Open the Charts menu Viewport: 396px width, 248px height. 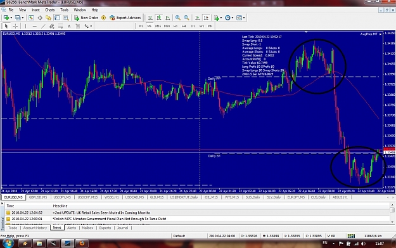(50, 10)
